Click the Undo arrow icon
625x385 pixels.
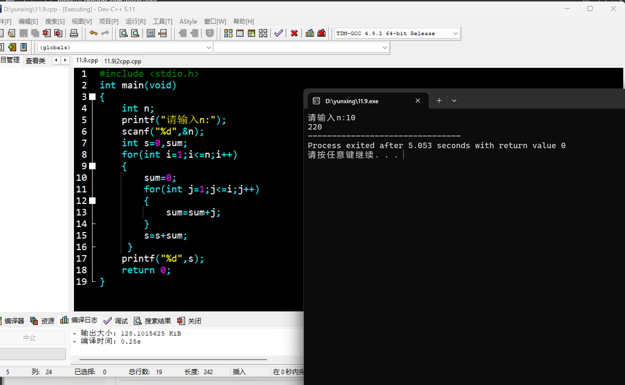[x=93, y=33]
